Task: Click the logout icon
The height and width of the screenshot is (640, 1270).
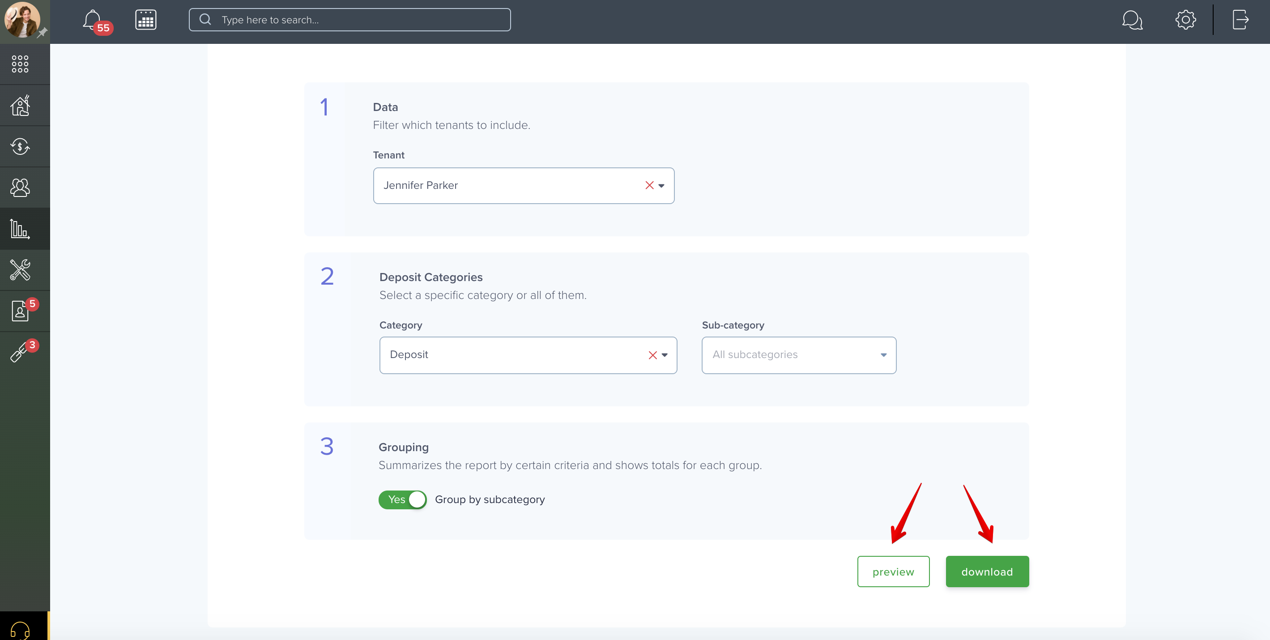Action: 1240,20
